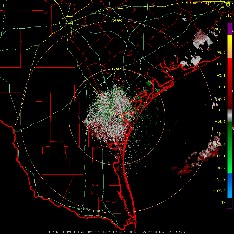Click the [KT] units label

[222, 18]
